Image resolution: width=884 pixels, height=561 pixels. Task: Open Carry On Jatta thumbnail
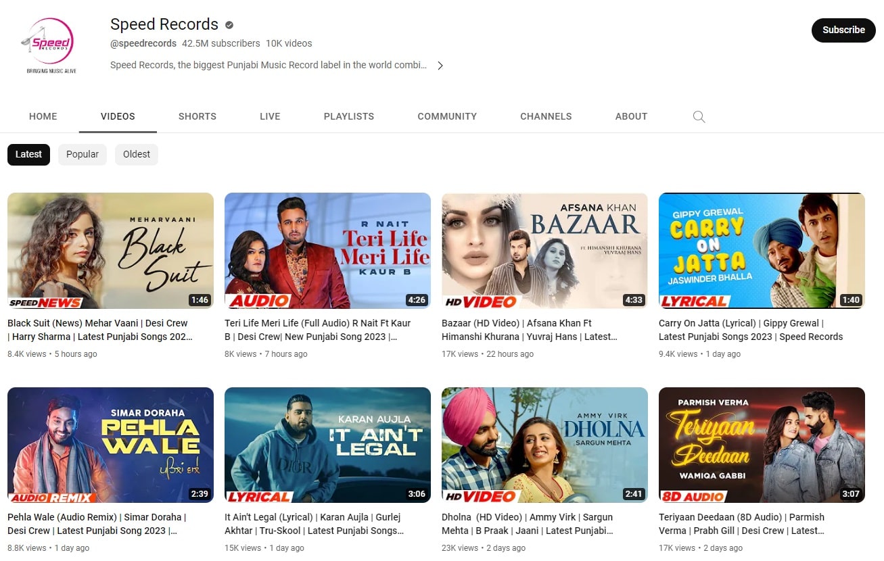[x=762, y=251]
